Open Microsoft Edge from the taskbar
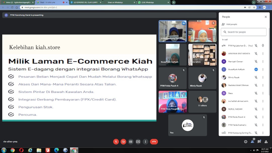The height and width of the screenshot is (153, 272). (x=56, y=150)
